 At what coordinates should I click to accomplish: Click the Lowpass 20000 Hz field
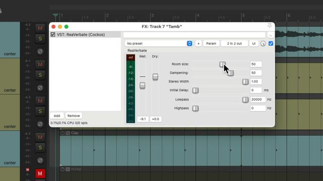pos(258,100)
